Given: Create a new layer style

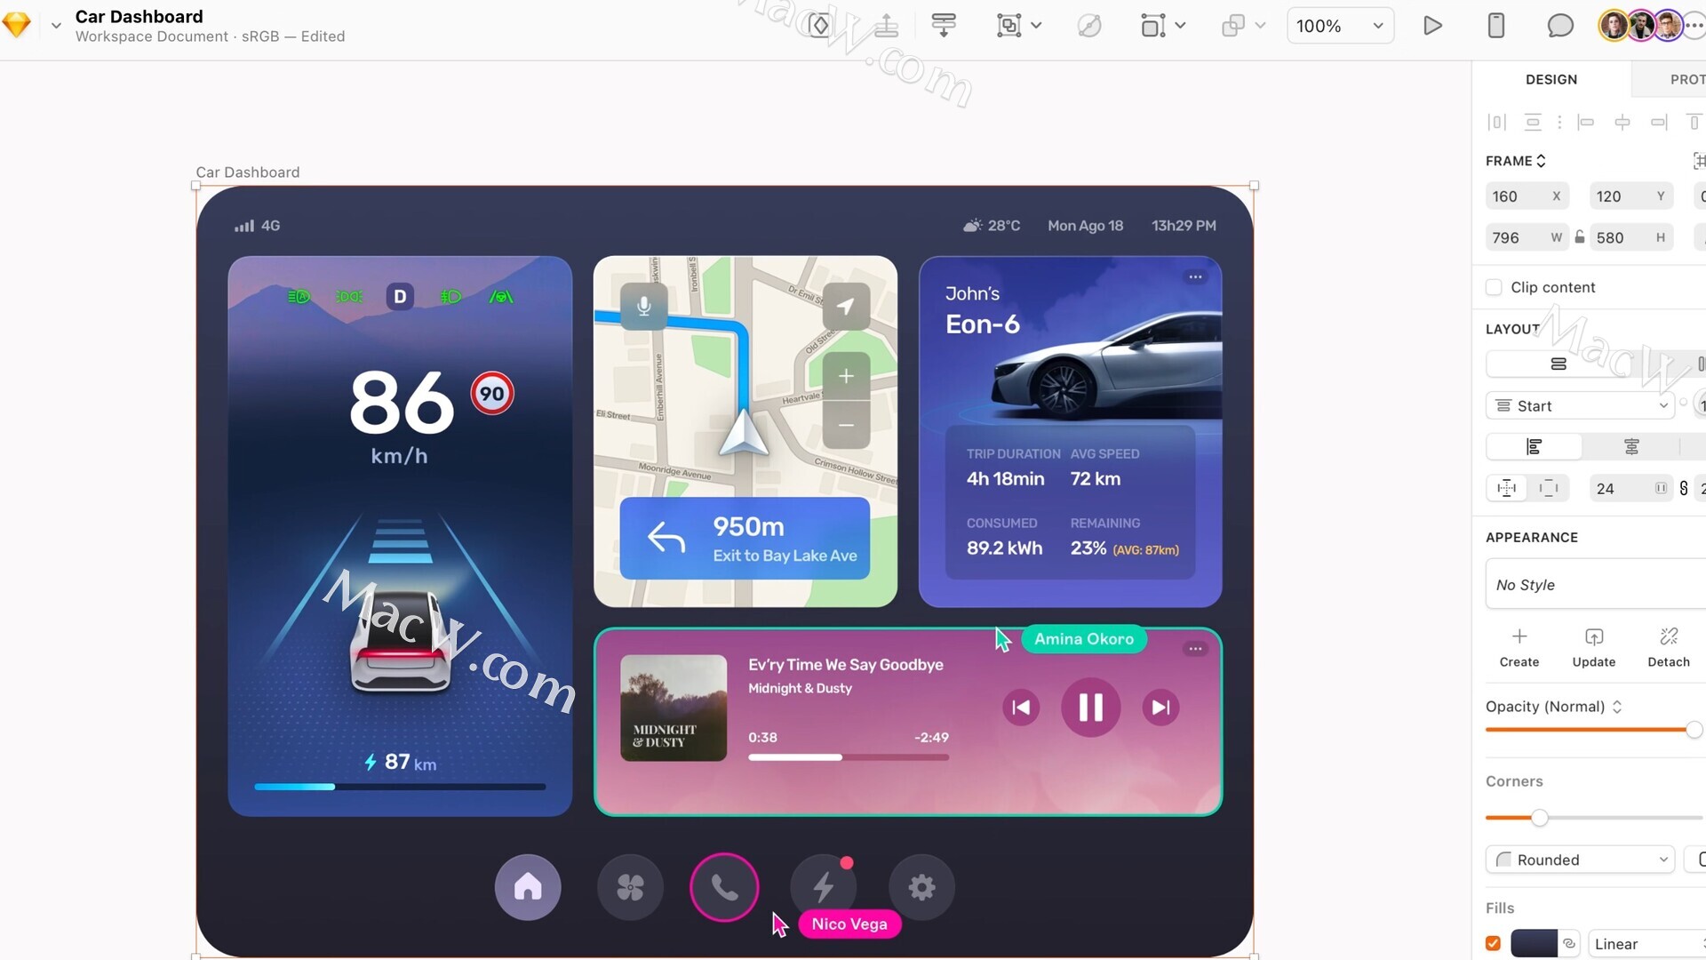Looking at the screenshot, I should (x=1519, y=647).
